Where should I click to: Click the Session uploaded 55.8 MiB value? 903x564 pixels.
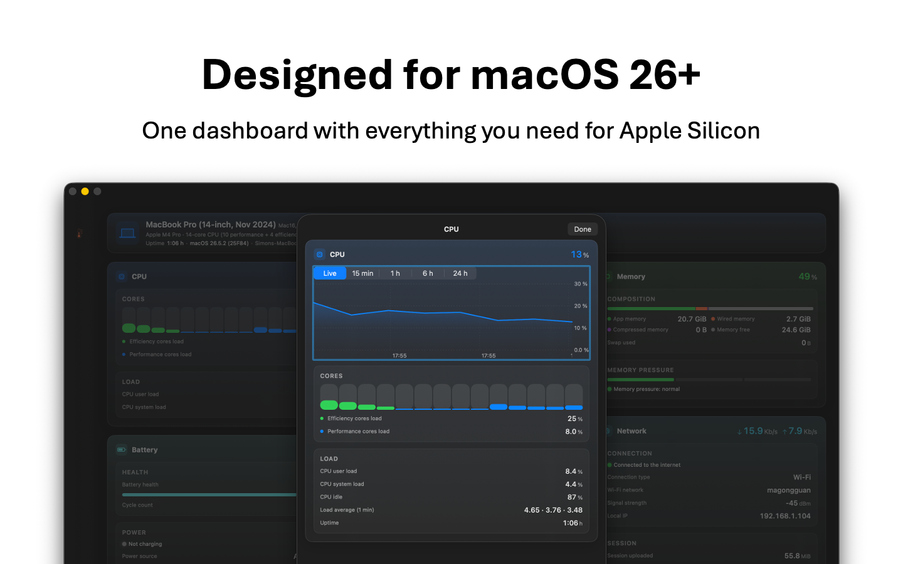point(797,556)
